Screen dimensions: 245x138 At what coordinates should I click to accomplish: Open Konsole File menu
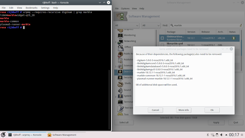coord(3,8)
